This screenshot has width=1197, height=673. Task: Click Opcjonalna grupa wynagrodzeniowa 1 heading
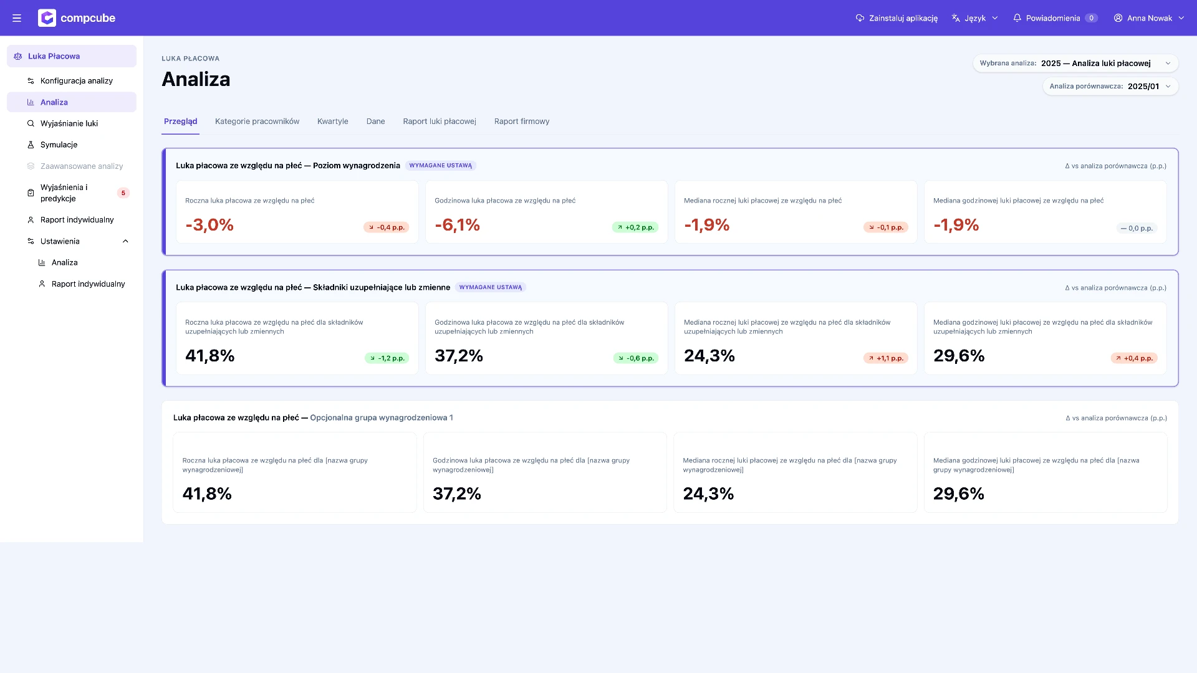382,418
